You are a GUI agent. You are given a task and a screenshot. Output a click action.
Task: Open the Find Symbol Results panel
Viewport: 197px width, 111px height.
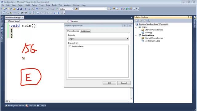pos(15,105)
